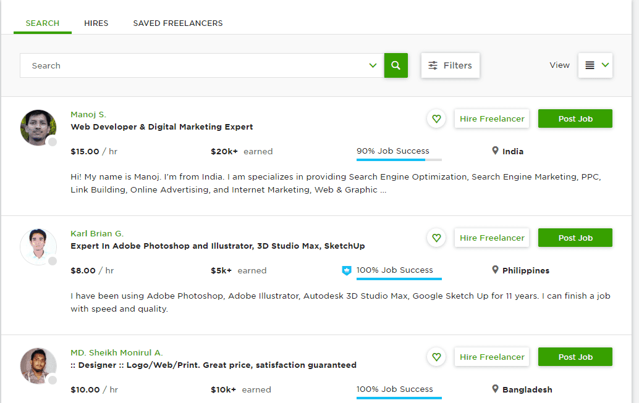Screen dimensions: 639x403
Task: Click the '$10k+ earned' amount
Action: pyautogui.click(x=241, y=389)
